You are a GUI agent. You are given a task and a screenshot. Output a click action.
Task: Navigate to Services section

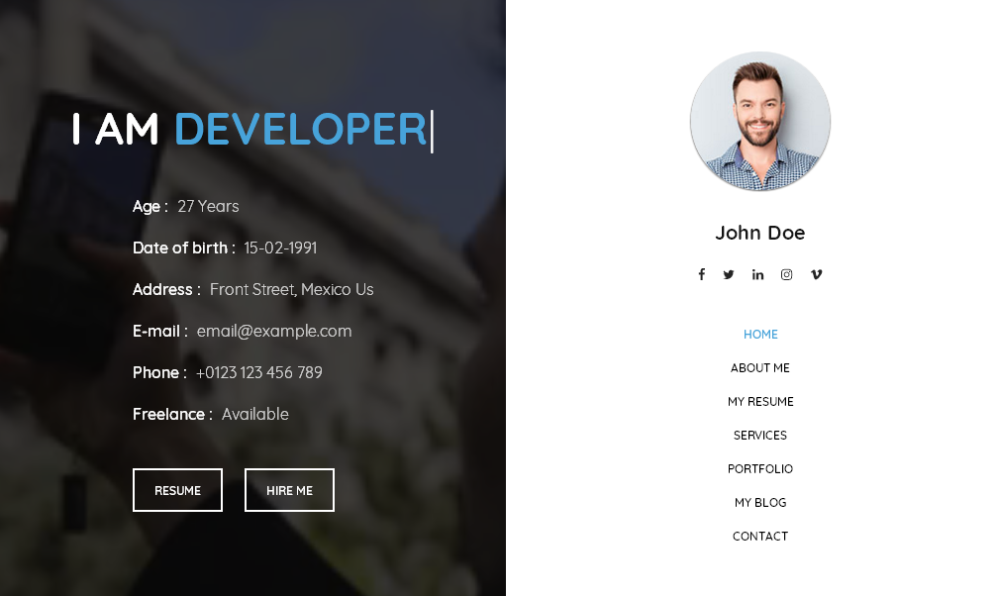[760, 436]
